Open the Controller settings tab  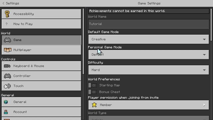pos(41,76)
